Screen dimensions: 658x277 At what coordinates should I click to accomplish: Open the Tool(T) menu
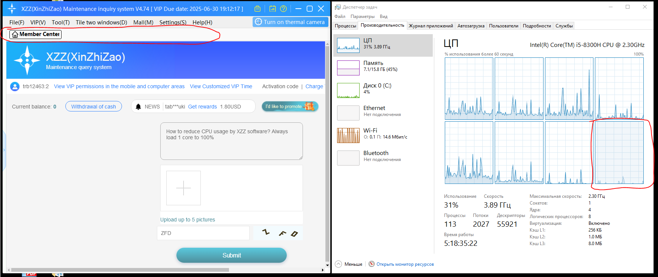pyautogui.click(x=60, y=23)
